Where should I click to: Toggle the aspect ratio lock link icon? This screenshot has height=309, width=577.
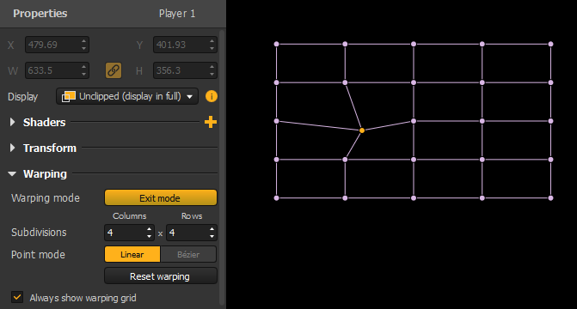click(114, 70)
